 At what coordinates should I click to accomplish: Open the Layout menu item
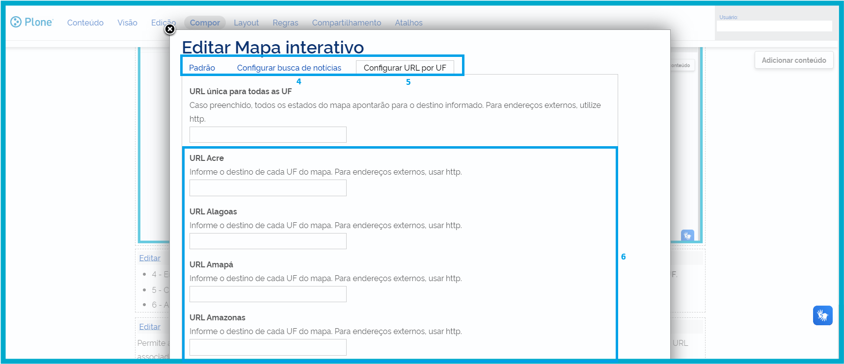(246, 23)
